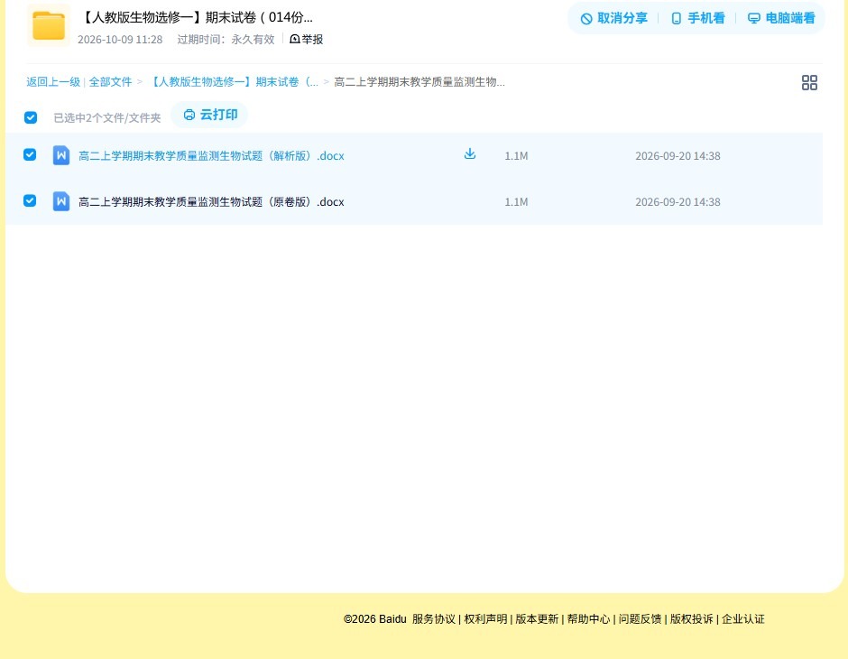Choose 手机看 to view on phone
This screenshot has height=659, width=848.
(697, 18)
